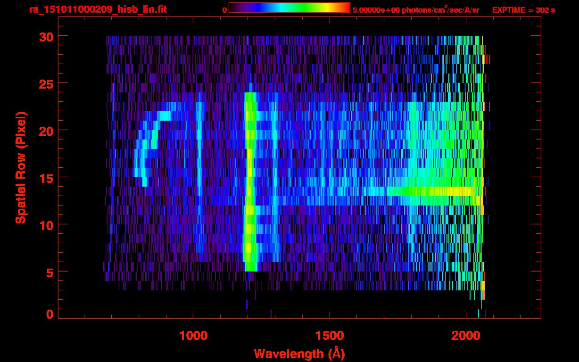Click the 5.00000e+06 photons/cm²/sec/A/sr label
Image resolution: width=579 pixels, height=362 pixels.
[x=416, y=9]
